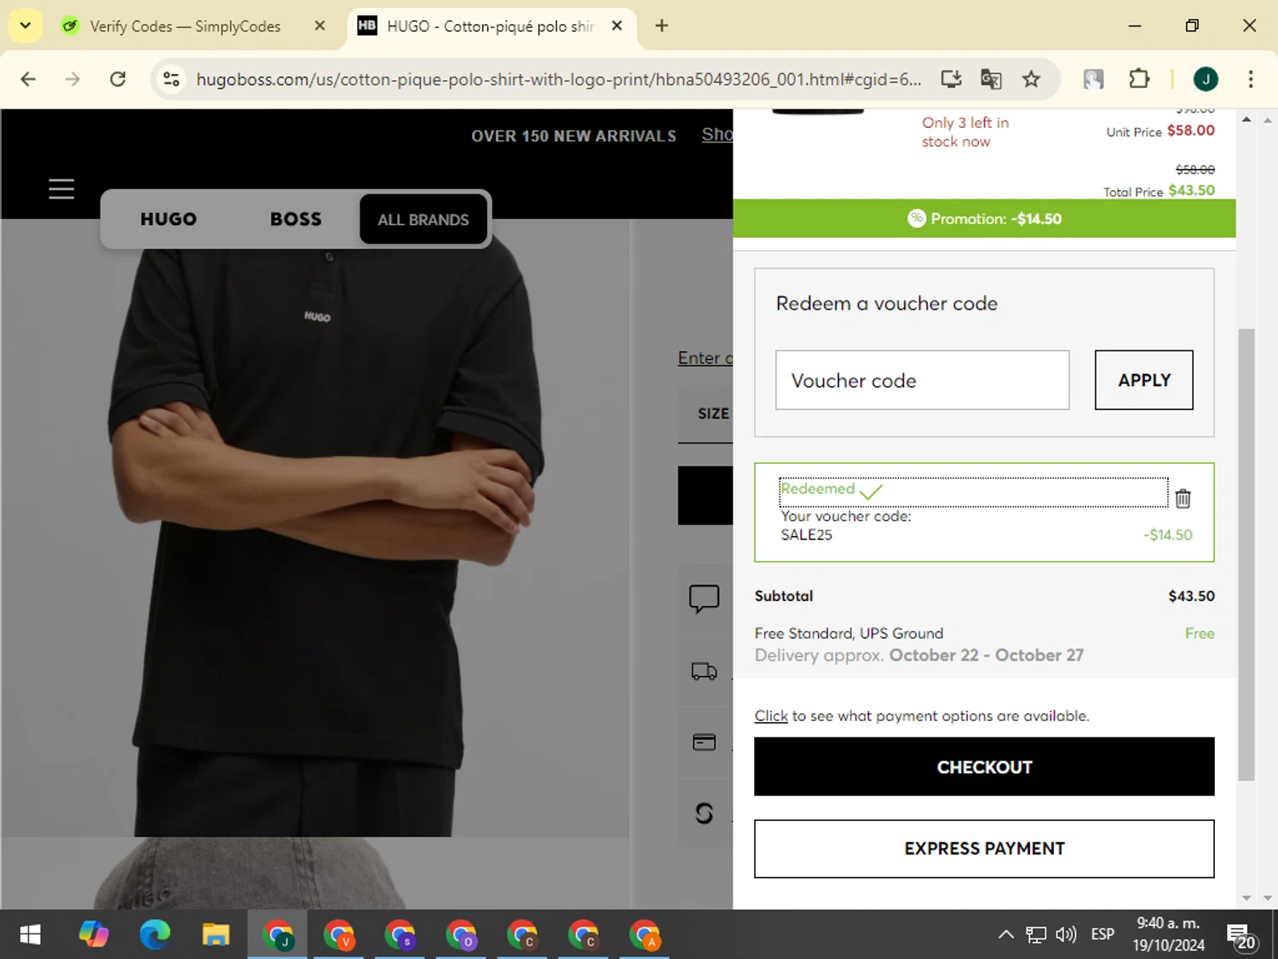This screenshot has width=1278, height=959.
Task: Open the notification center icon
Action: click(x=1241, y=937)
